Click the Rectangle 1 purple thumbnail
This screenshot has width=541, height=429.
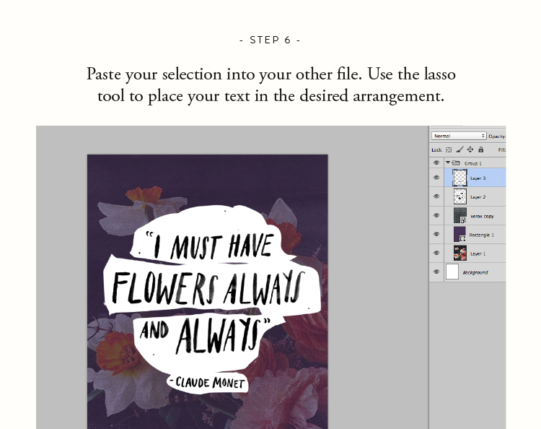click(x=460, y=234)
